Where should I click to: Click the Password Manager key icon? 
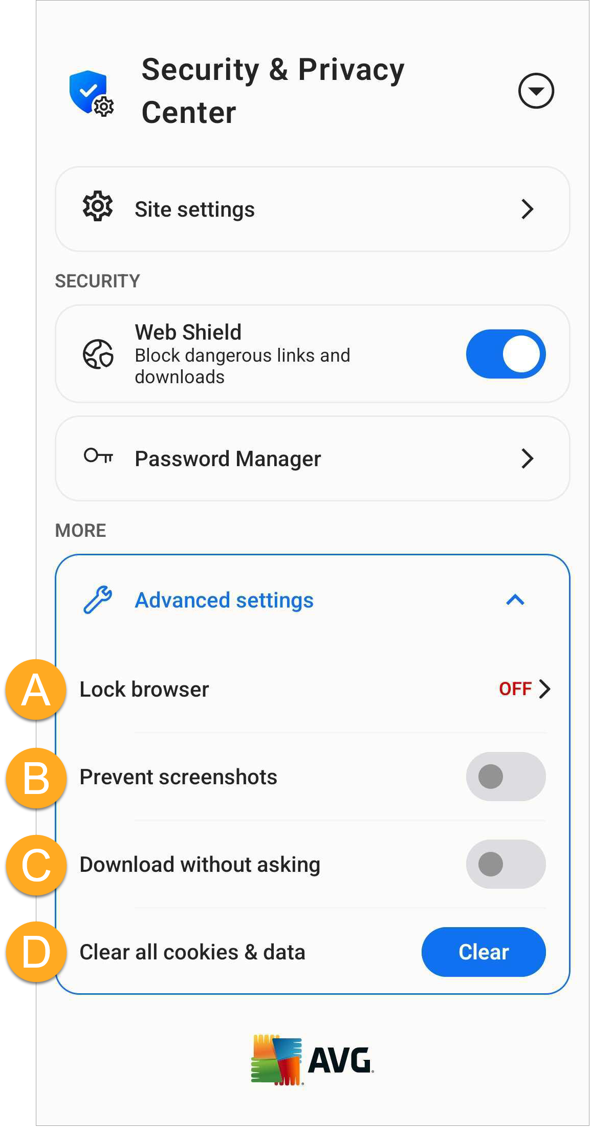click(98, 455)
